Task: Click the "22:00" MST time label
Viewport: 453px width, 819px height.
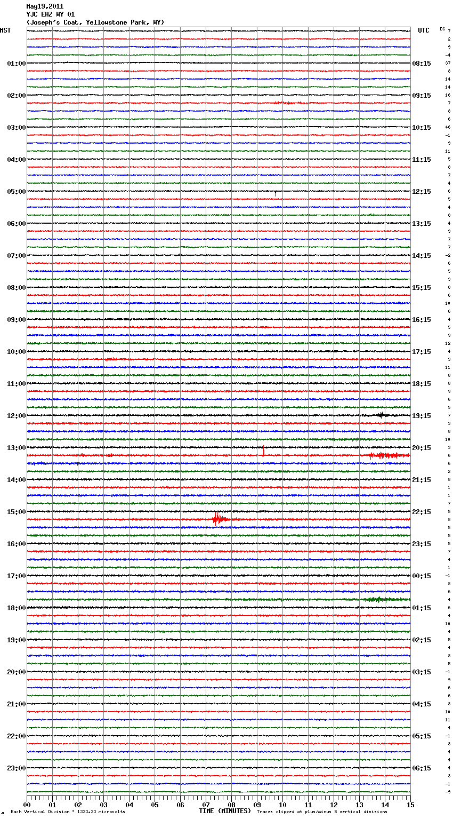Action: click(x=17, y=736)
